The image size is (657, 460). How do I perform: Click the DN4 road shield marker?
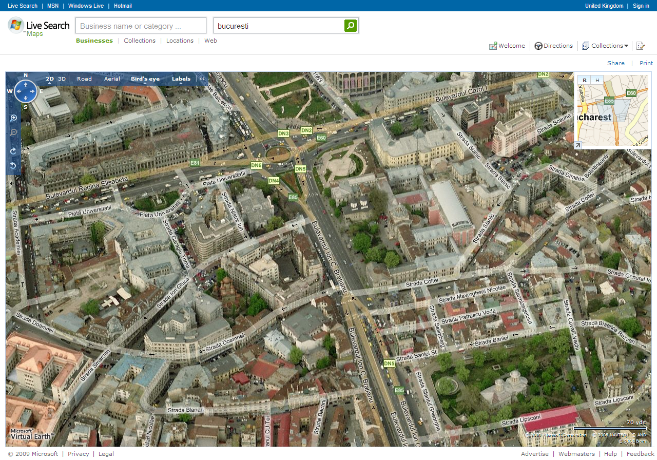(x=274, y=181)
